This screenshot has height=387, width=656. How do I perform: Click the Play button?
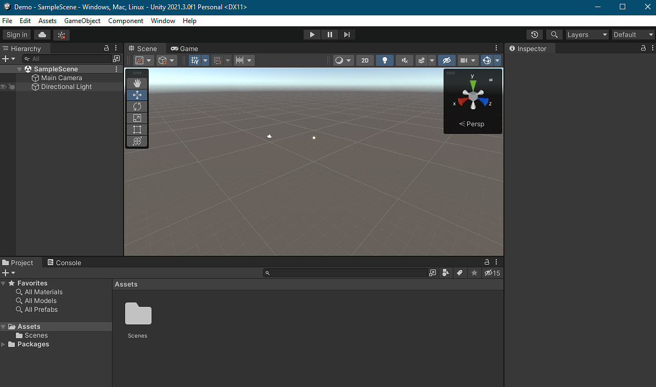tap(312, 35)
